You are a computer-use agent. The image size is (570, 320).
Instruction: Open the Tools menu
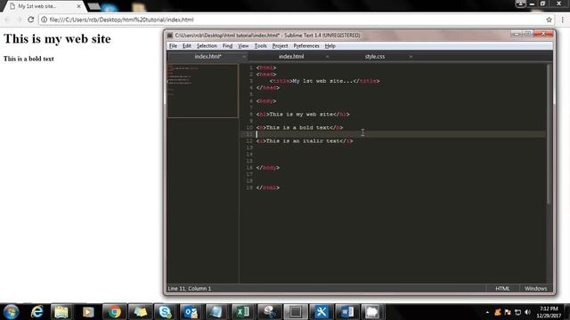click(x=260, y=45)
